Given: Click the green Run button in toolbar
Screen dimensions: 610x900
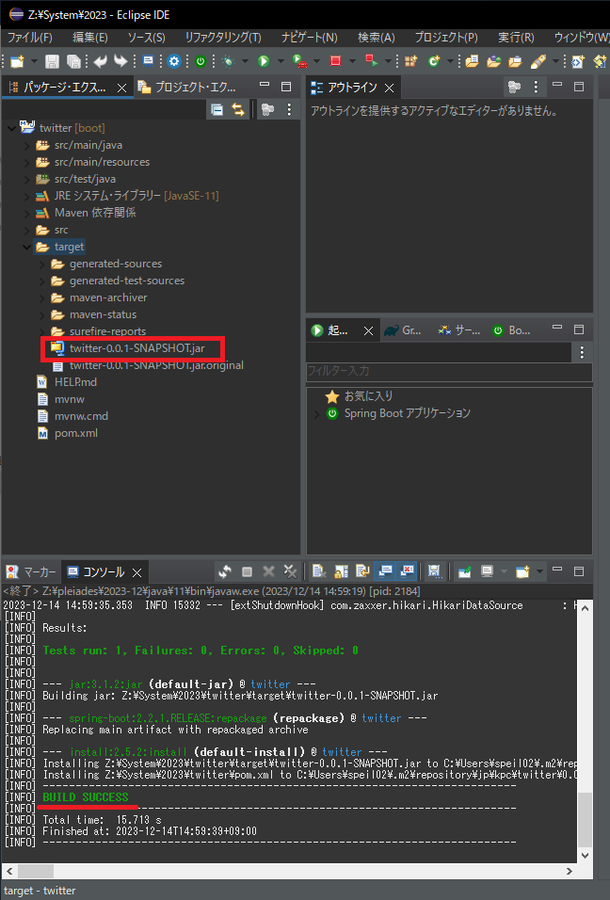Looking at the screenshot, I should (x=264, y=61).
